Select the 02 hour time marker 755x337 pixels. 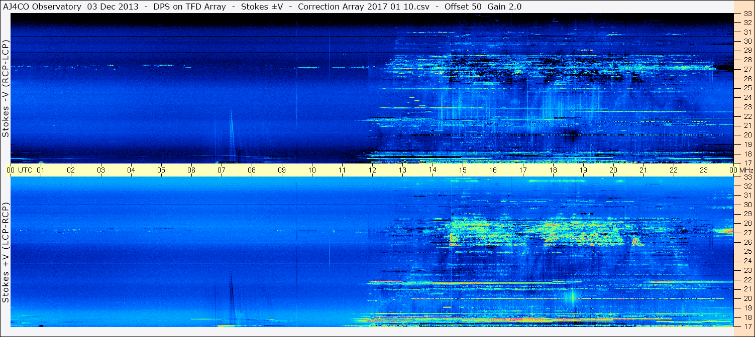(71, 170)
